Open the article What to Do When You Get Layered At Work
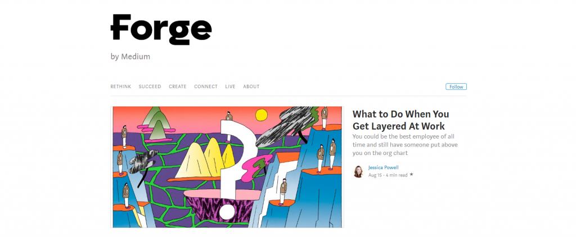 400,120
